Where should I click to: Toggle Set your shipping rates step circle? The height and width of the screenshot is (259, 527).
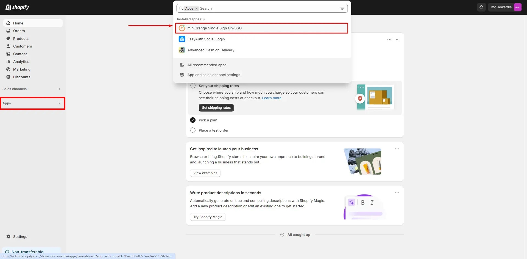193,86
